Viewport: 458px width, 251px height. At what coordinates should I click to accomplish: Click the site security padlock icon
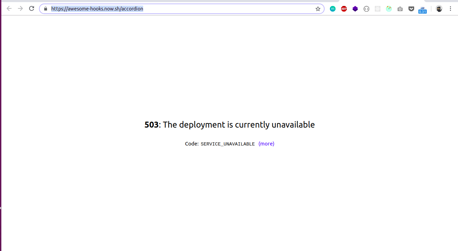click(46, 8)
